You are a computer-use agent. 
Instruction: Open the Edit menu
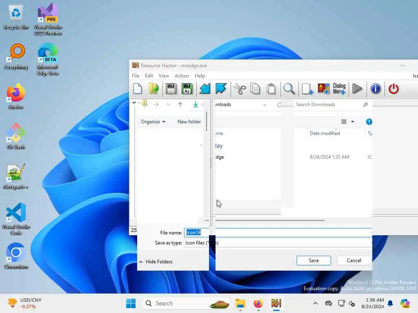coord(149,76)
